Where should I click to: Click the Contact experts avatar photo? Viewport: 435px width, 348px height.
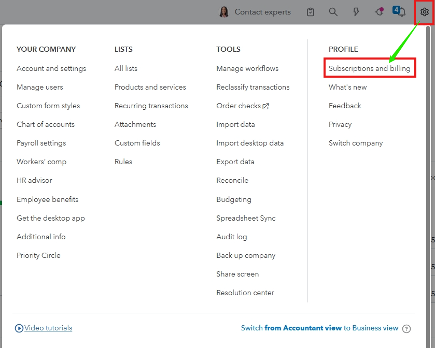(x=224, y=12)
